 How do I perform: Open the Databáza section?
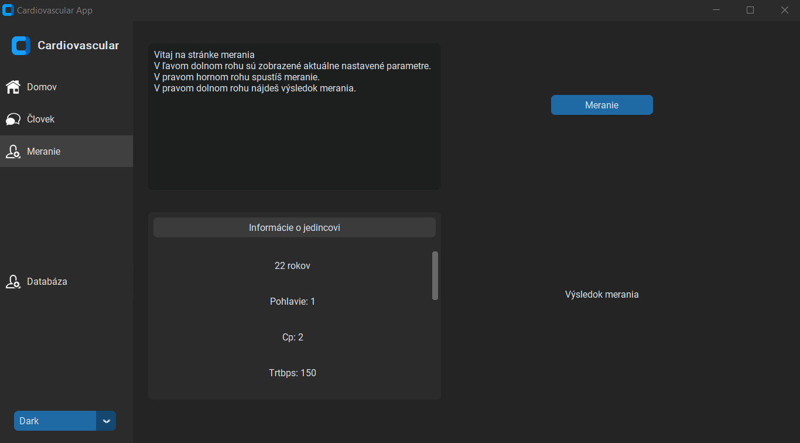(66, 282)
